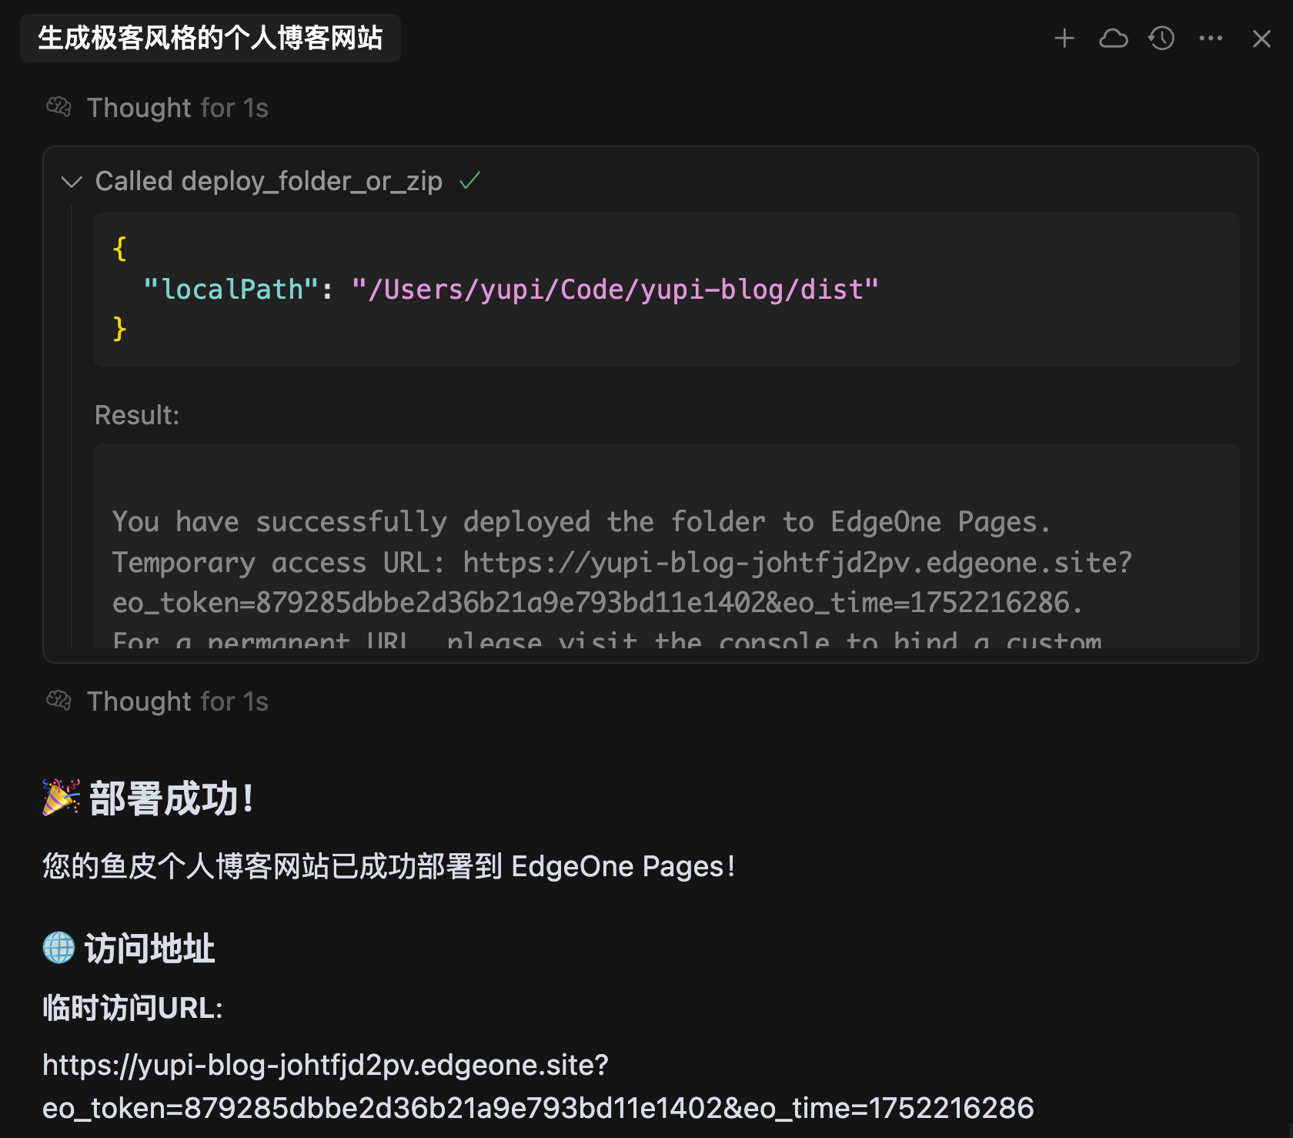Collapse the Called deploy_folder_or_zip section
Viewport: 1293px width, 1138px height.
click(72, 182)
